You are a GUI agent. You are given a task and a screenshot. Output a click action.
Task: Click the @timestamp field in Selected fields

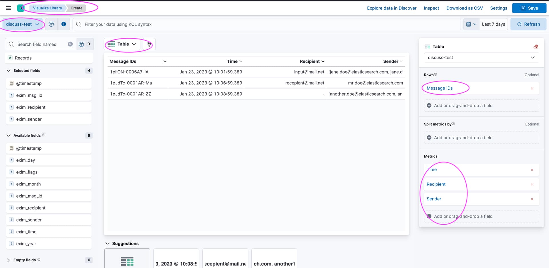(x=49, y=83)
